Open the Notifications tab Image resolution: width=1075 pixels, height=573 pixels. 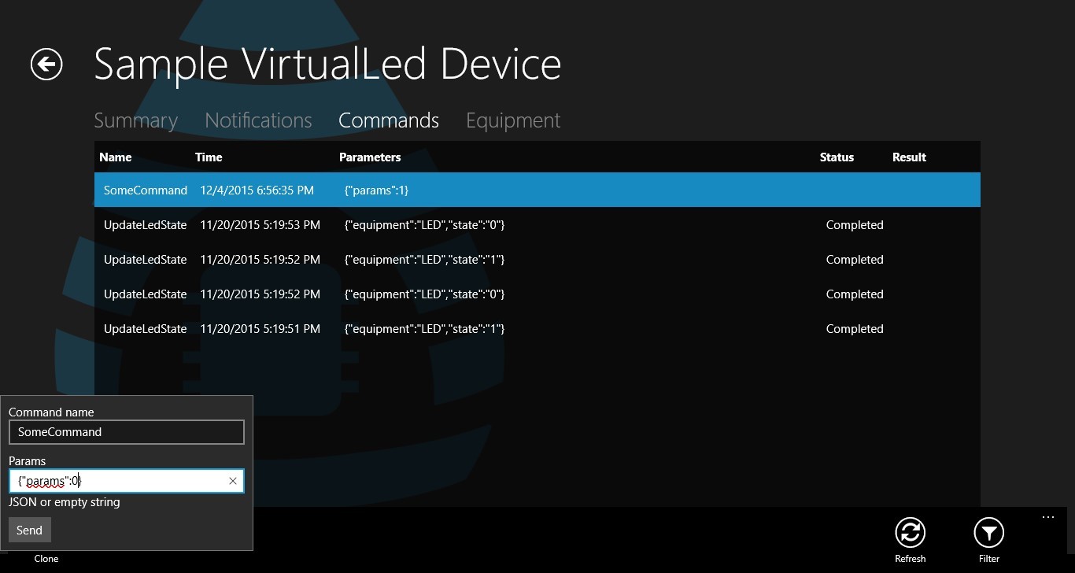258,120
